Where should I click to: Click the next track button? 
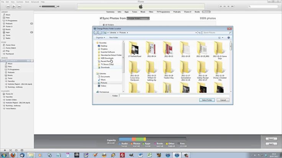click(19, 6)
